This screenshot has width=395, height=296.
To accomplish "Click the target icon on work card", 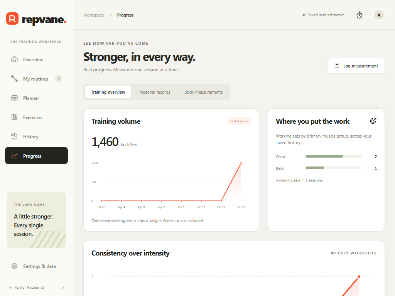I will click(373, 121).
